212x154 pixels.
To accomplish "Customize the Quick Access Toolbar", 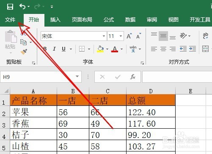I will (52, 7).
